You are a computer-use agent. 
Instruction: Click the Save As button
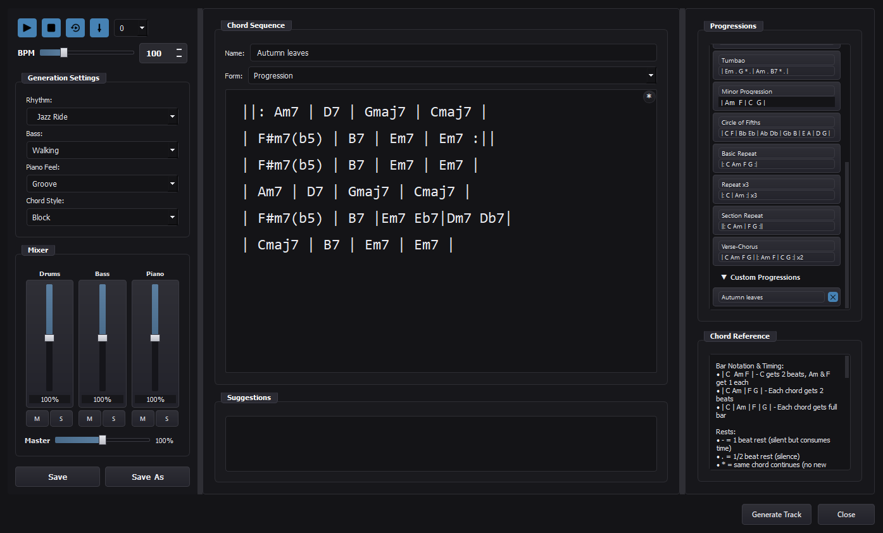click(x=147, y=477)
